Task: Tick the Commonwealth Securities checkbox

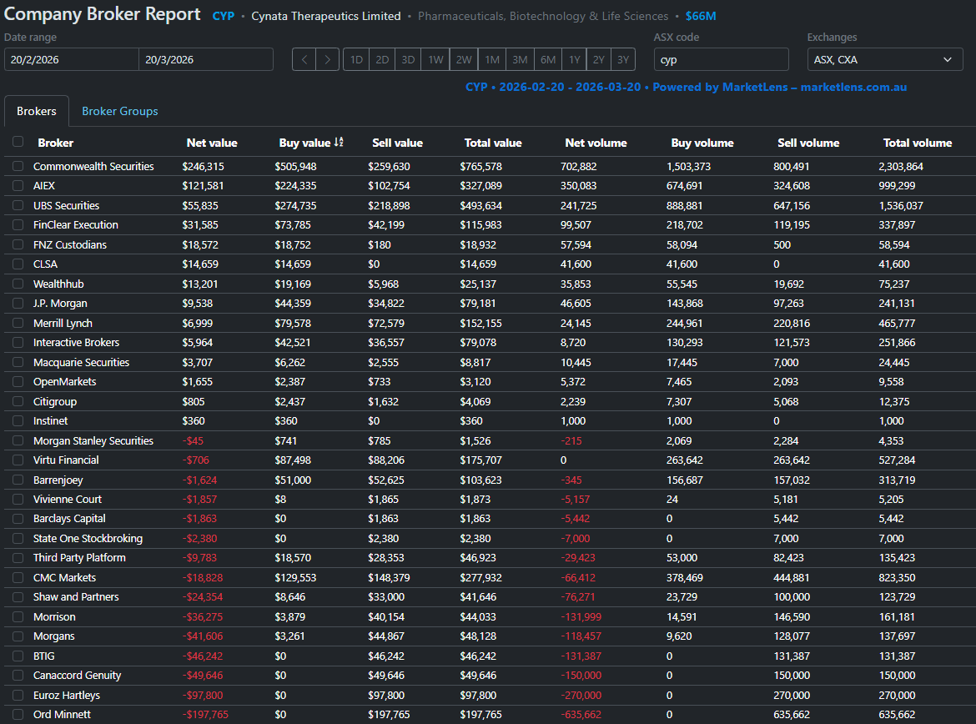Action: coord(18,166)
